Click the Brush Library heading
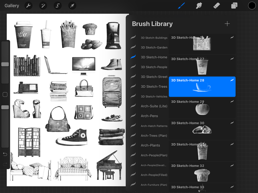The image size is (258, 193). (152, 24)
